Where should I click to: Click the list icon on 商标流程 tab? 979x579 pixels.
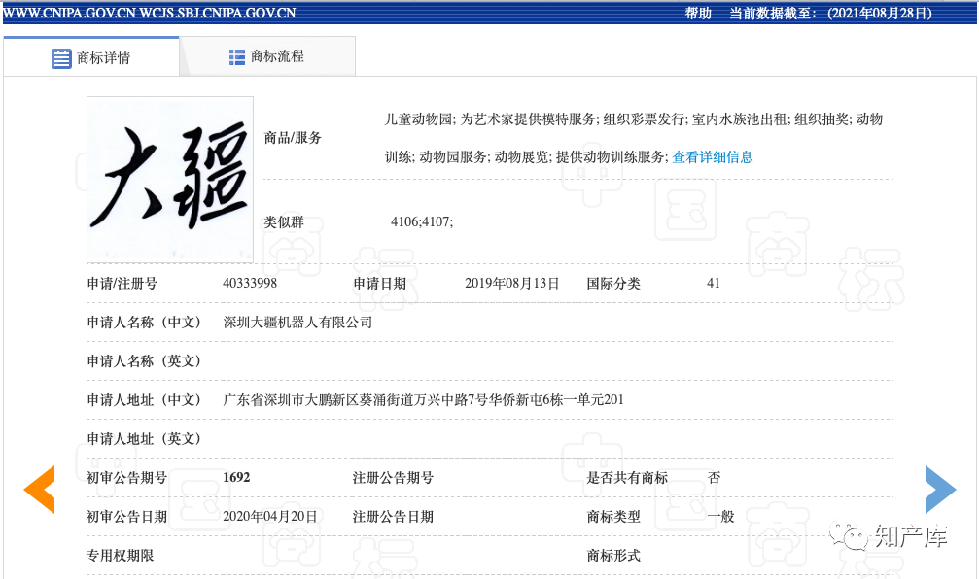click(x=237, y=56)
